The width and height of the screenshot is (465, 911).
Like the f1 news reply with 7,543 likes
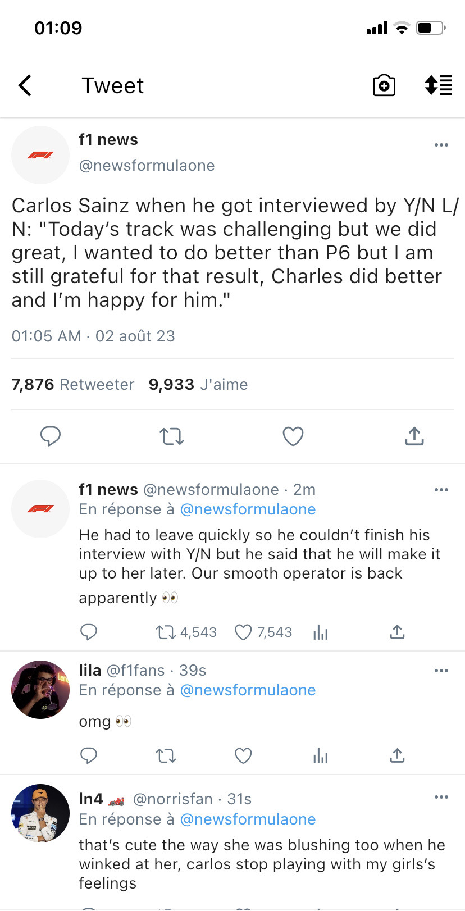pos(243,632)
